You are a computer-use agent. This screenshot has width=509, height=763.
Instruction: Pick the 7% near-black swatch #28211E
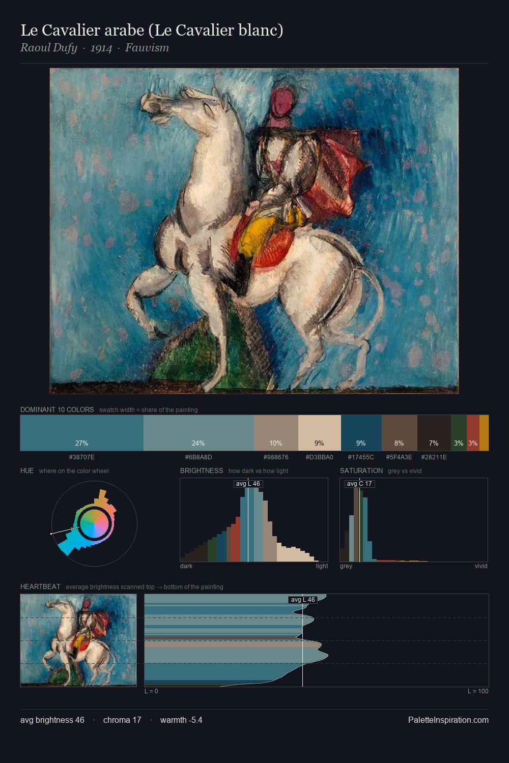pos(434,433)
